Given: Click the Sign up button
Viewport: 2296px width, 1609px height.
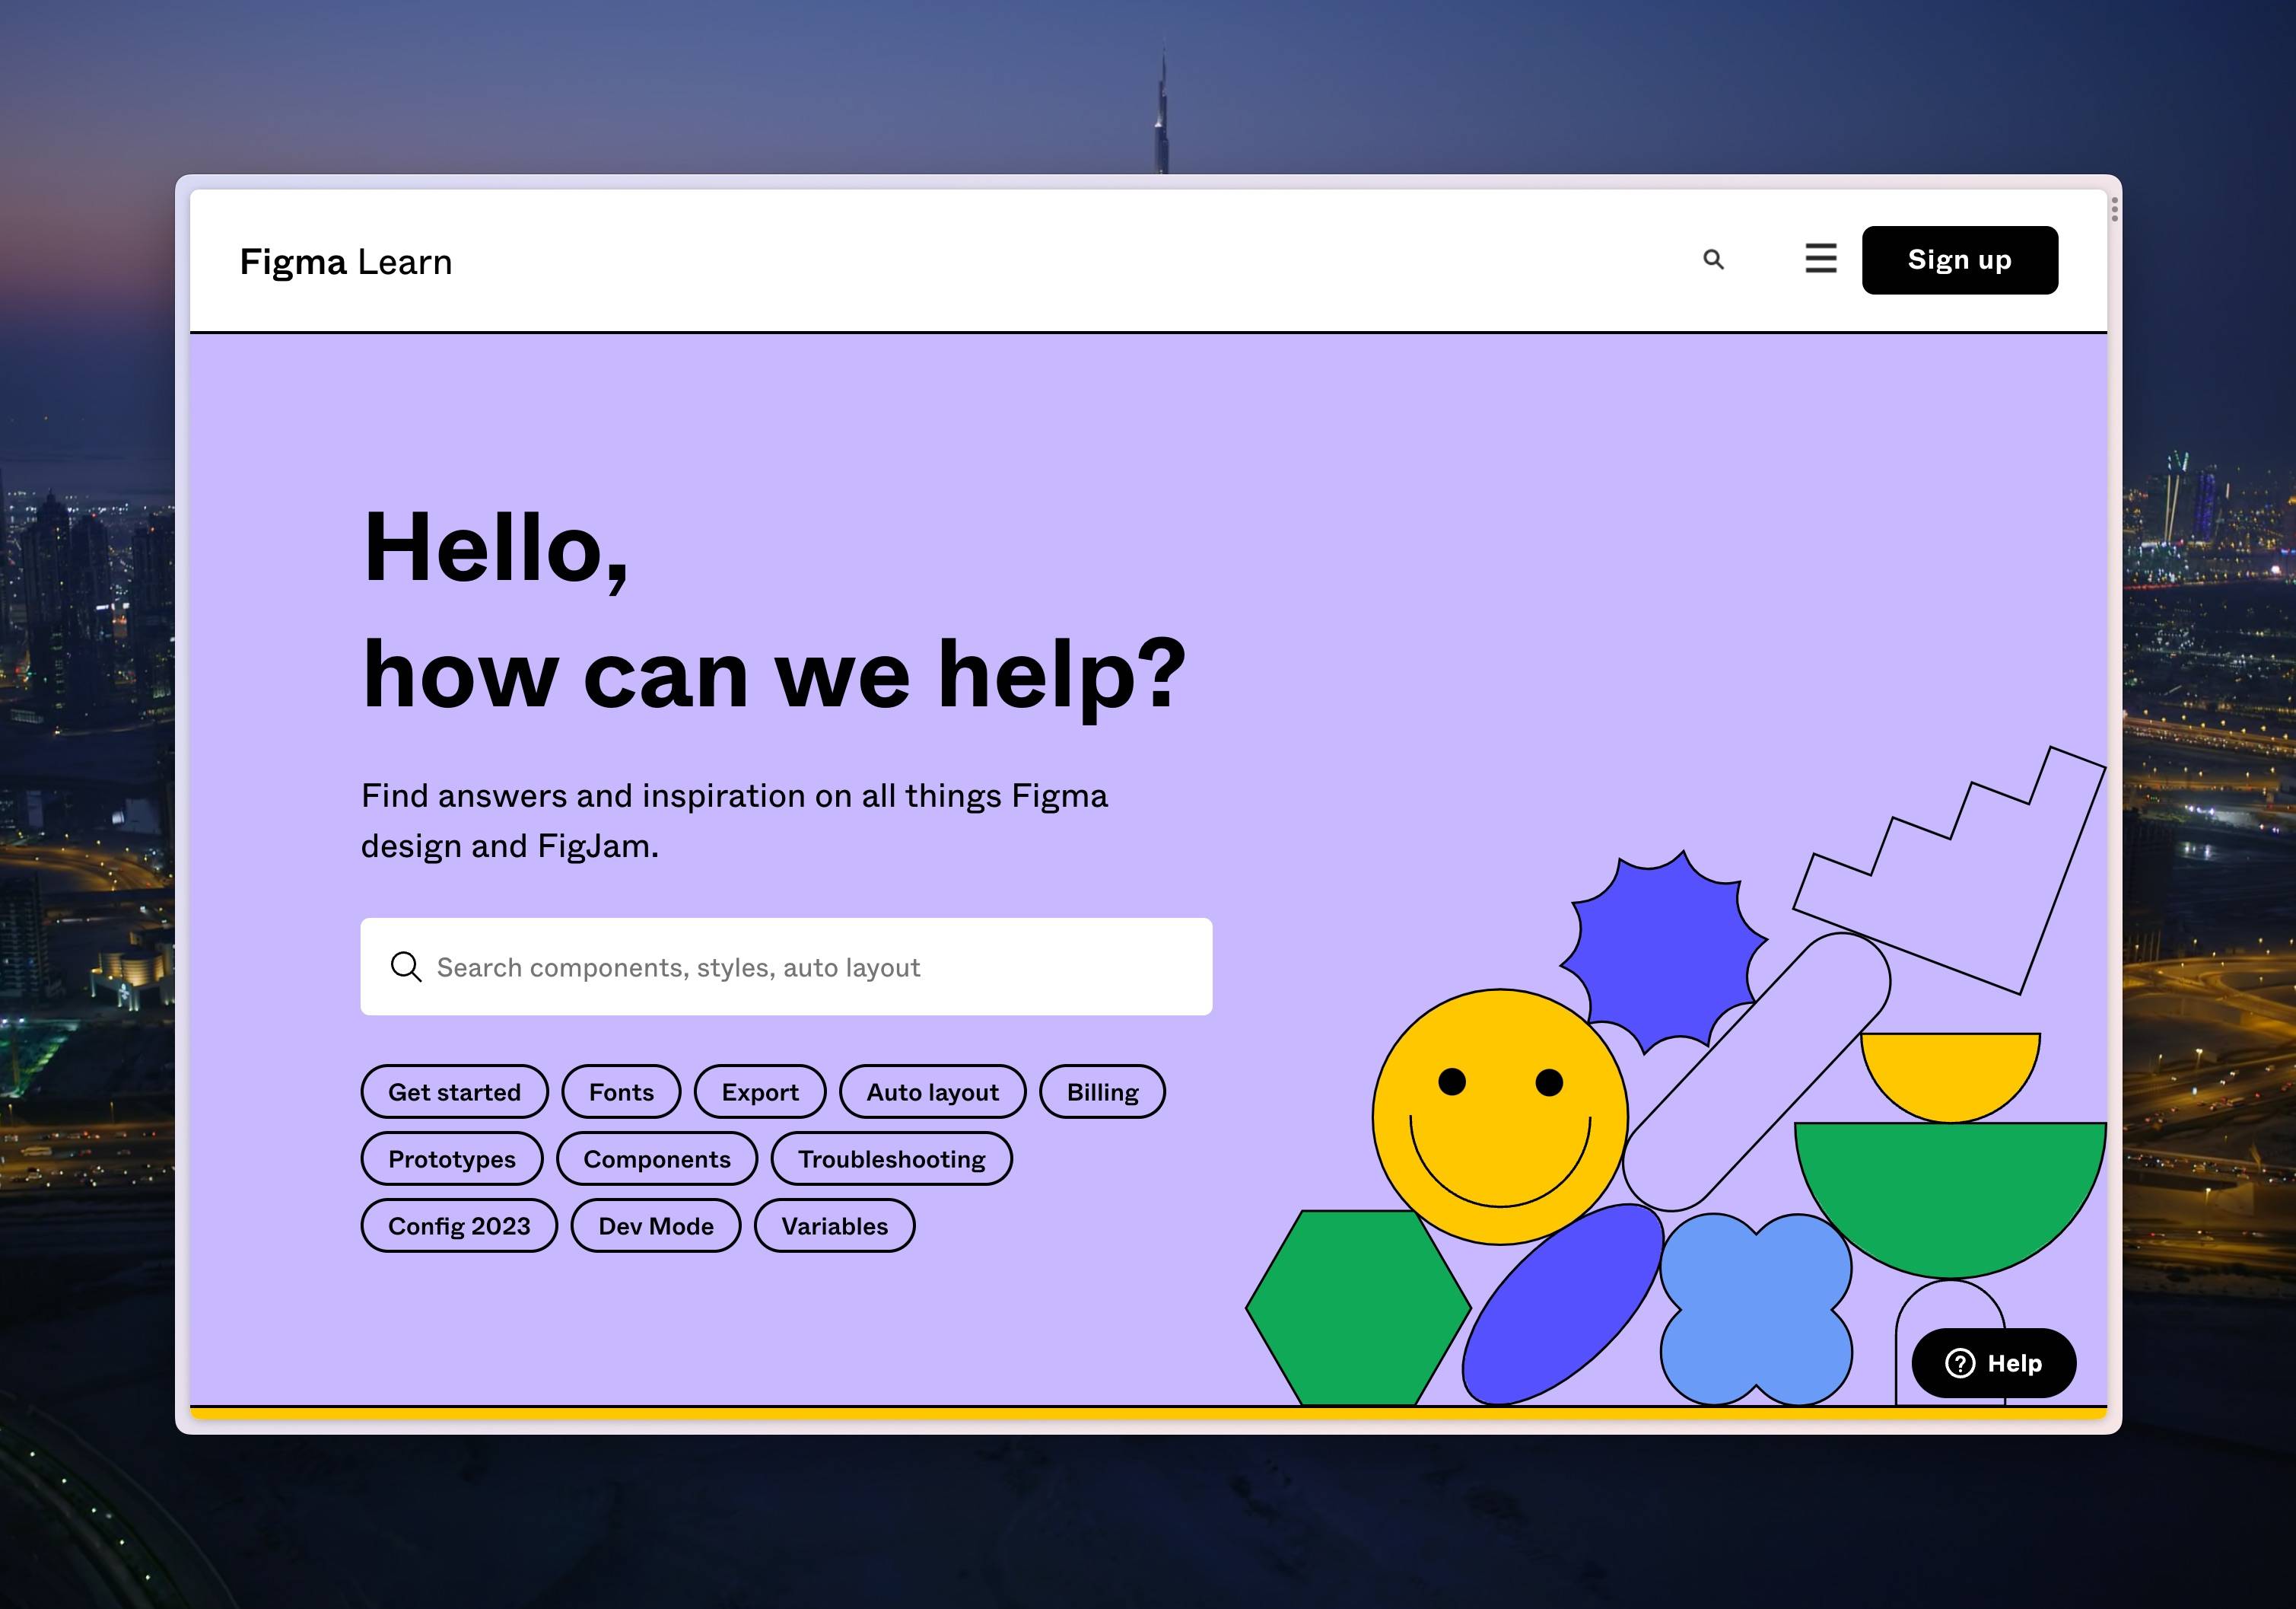Looking at the screenshot, I should [x=1959, y=260].
